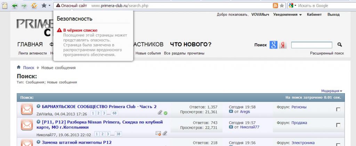Select the Google search provider icon
The width and height of the screenshot is (356, 146).
point(273,45)
